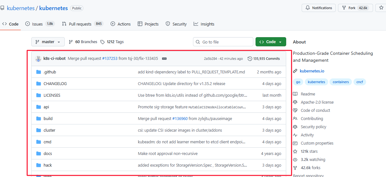Go to the Actions tab
This screenshot has height=177, width=386.
[121, 24]
